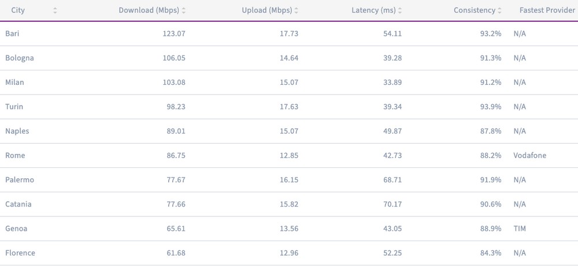578x266 pixels.
Task: Click the Fastest Provider column header
Action: pos(547,10)
